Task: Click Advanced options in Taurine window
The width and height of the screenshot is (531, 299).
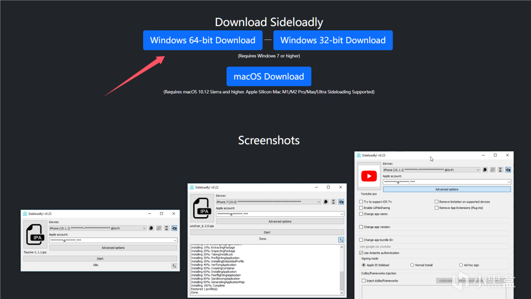Action: pyautogui.click(x=113, y=248)
